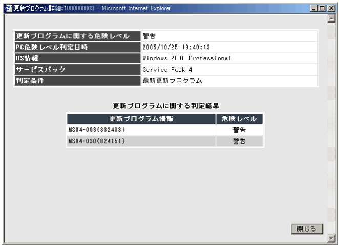Click 警告 level for MS04-003
This screenshot has width=339, height=247.
(239, 130)
